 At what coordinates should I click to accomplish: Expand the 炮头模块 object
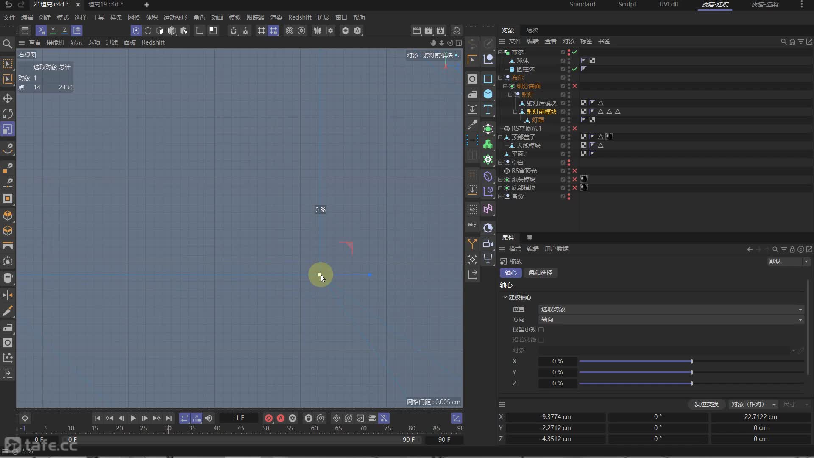tap(500, 179)
